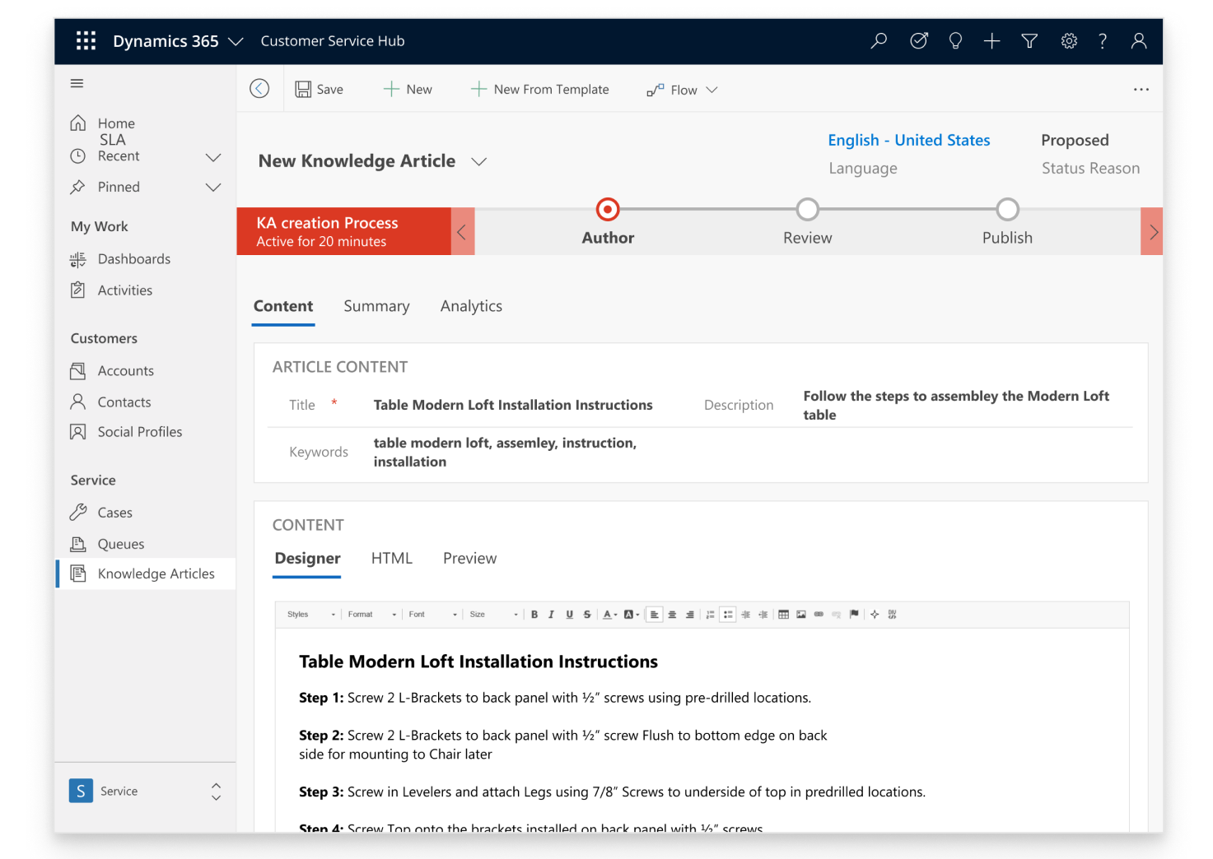Open the settings gear in top bar

coord(1069,41)
